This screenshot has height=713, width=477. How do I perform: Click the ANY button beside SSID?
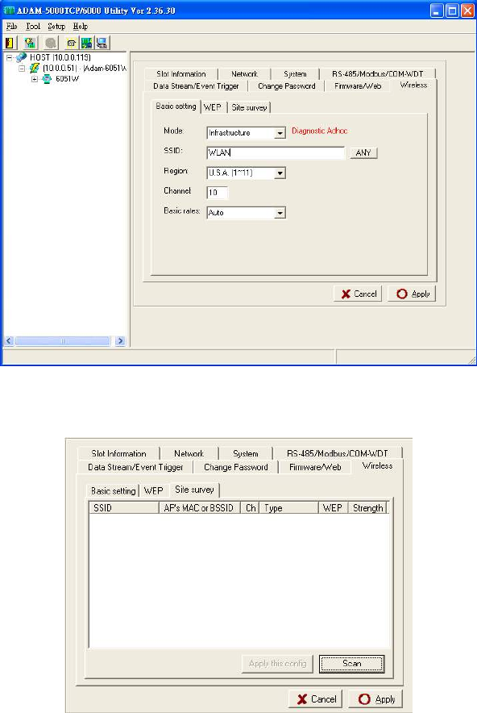(363, 152)
